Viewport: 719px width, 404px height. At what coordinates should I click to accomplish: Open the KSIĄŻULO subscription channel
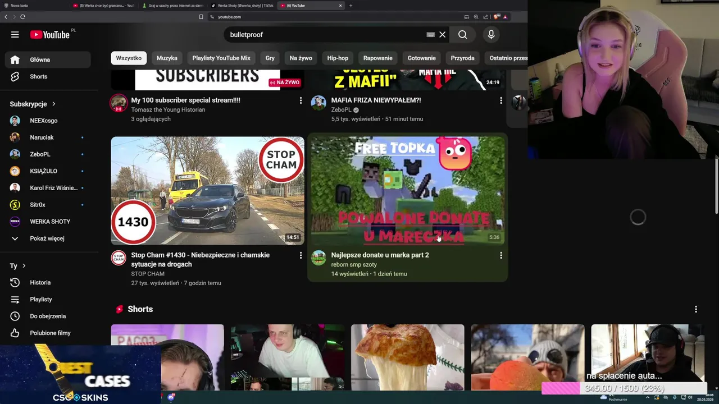(x=48, y=171)
